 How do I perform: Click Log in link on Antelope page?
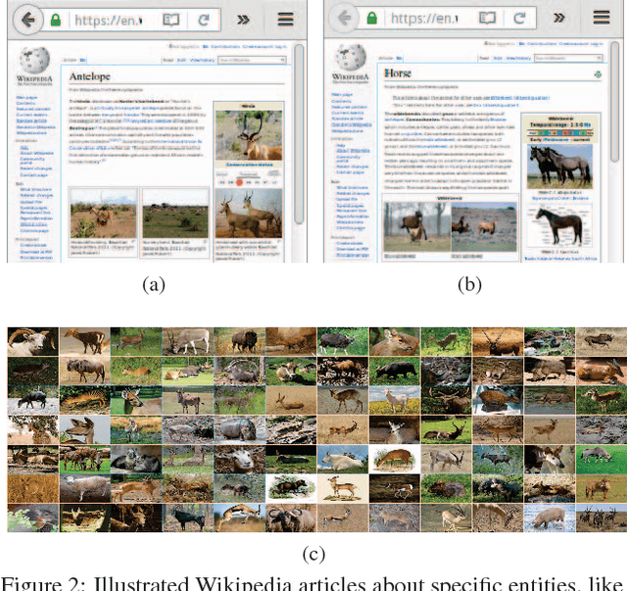pyautogui.click(x=280, y=46)
